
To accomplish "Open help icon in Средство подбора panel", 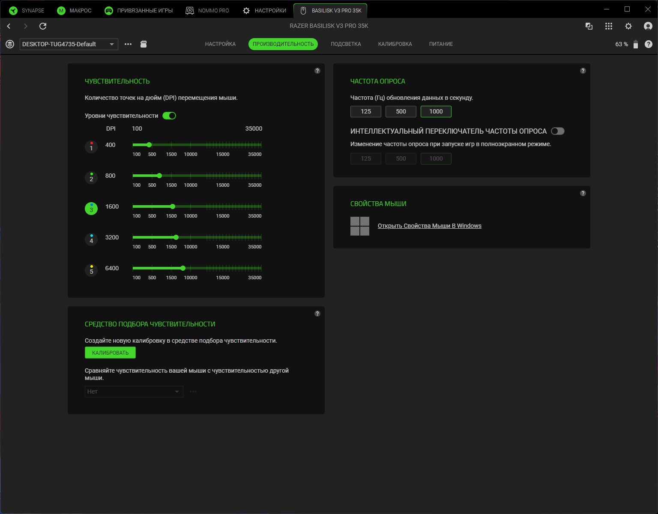I will click(317, 314).
